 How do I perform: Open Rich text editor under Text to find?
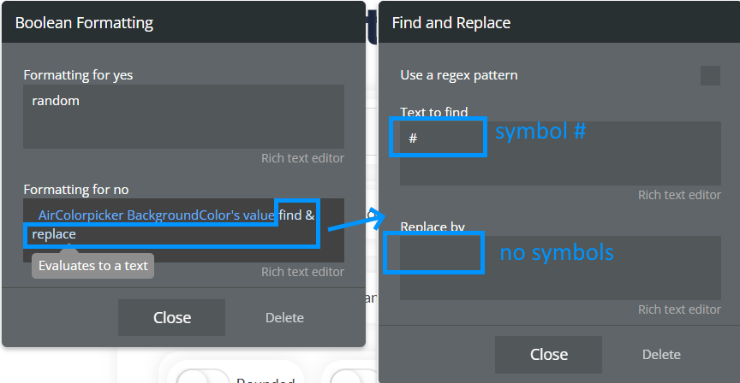pos(679,195)
